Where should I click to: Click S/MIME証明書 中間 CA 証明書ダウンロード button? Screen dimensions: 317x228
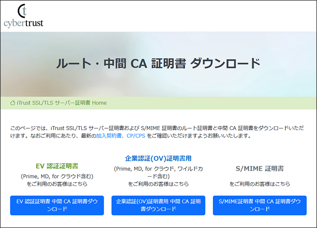[x=259, y=205]
